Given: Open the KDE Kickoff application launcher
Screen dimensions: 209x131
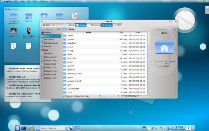Looking at the screenshot, I should pyautogui.click(x=17, y=128).
